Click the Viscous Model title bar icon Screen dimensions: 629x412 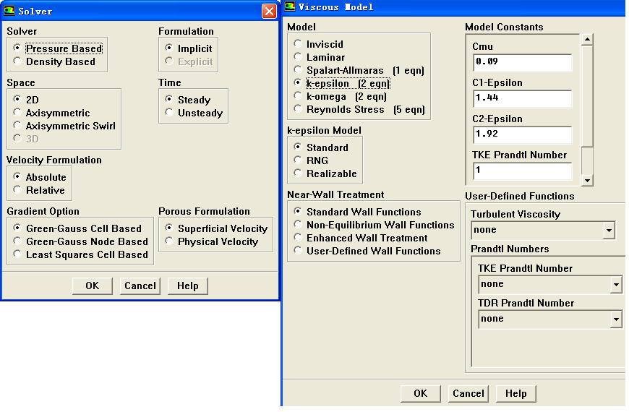(290, 7)
